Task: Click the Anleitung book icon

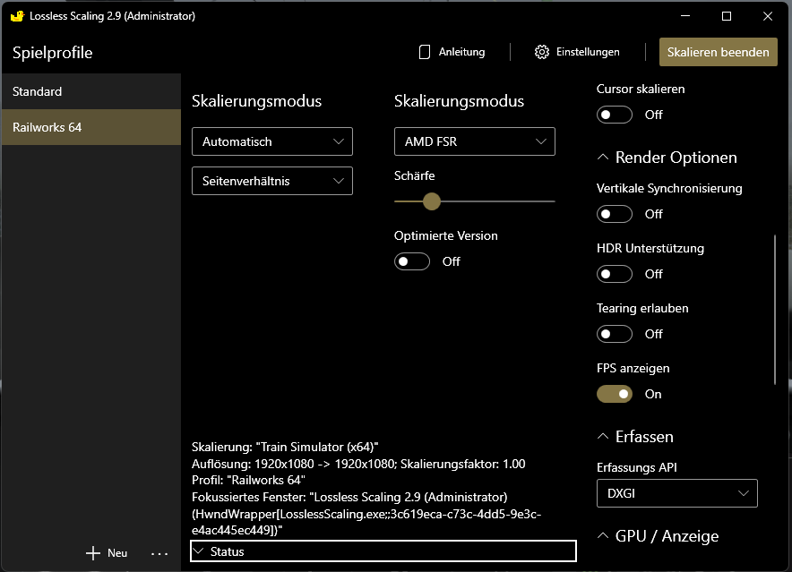Action: (425, 52)
